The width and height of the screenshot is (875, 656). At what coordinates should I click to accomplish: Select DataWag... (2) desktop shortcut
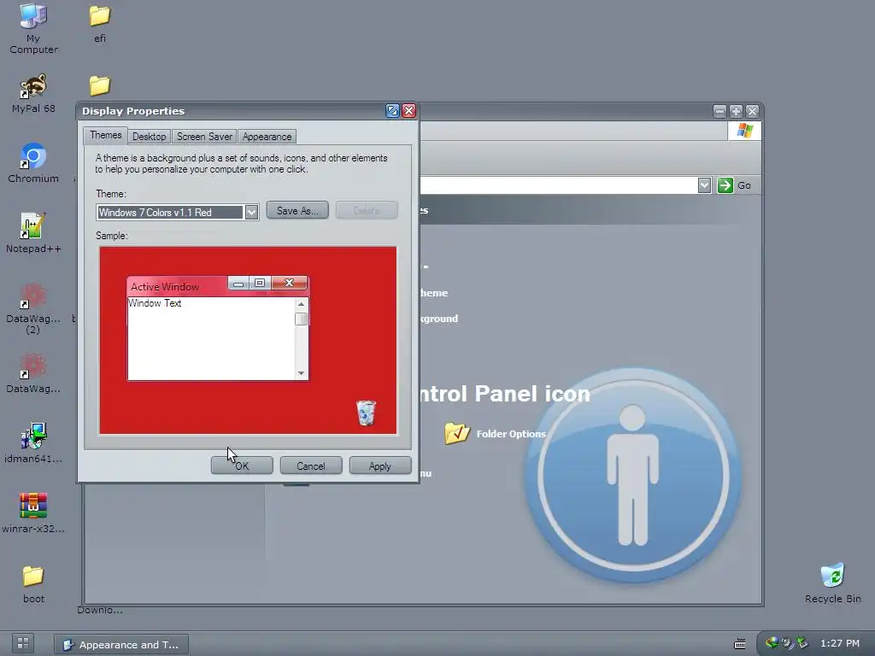33,307
